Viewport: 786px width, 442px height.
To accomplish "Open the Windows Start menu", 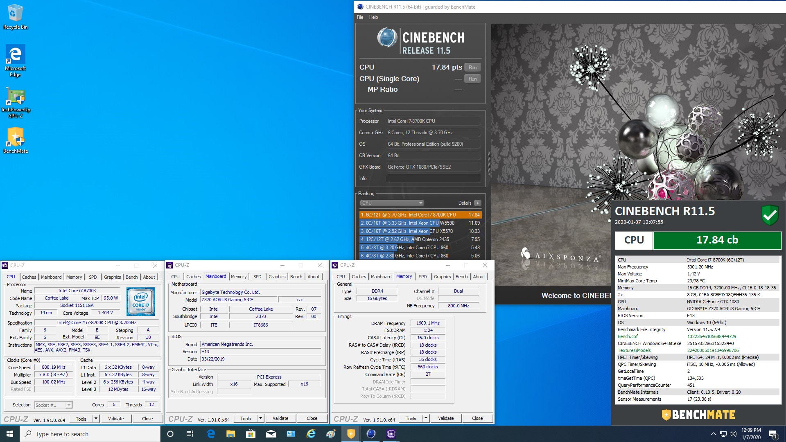I will (10, 434).
